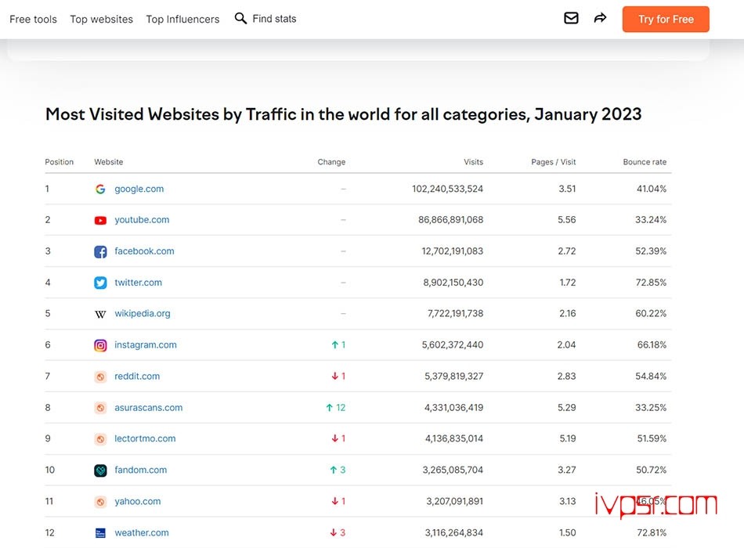Click the icon beside lectortmo.com
This screenshot has height=548, width=744.
(x=100, y=439)
